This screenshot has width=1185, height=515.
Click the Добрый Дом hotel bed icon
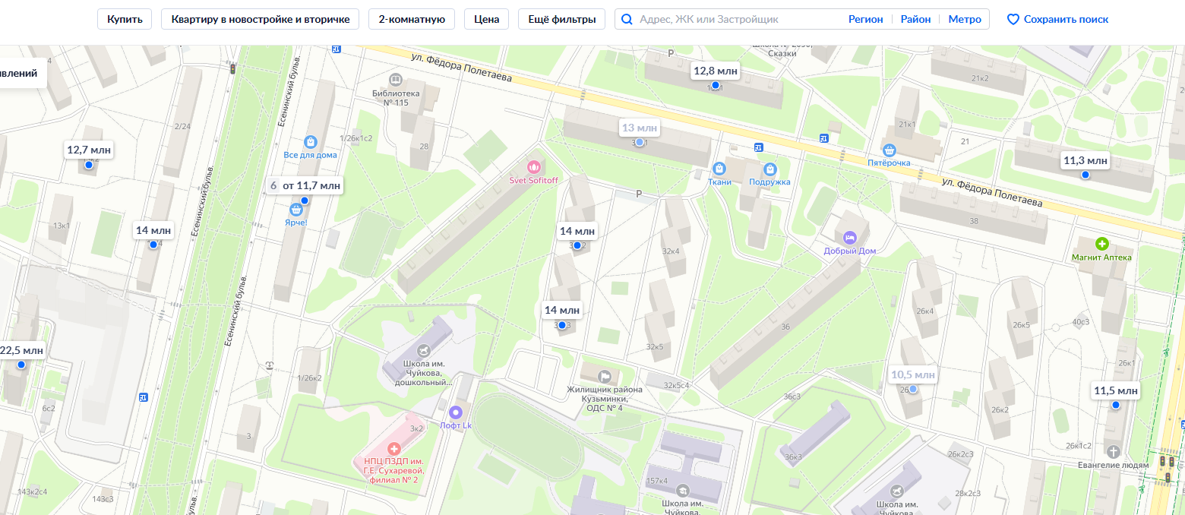click(x=850, y=237)
